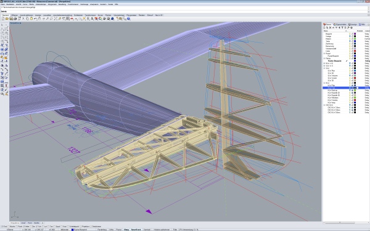Toggle Rasterfang in the status bar
The height and width of the screenshot is (231, 370).
coord(102,230)
